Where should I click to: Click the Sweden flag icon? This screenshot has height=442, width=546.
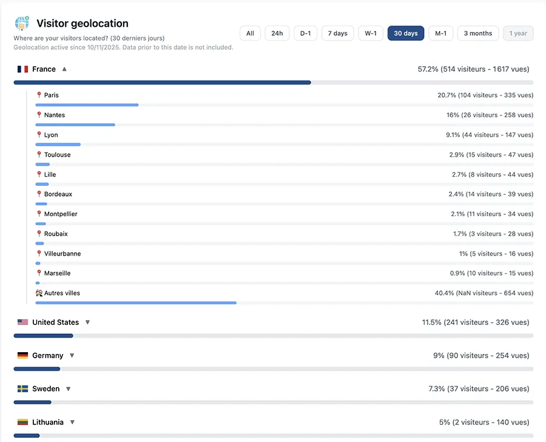[23, 389]
